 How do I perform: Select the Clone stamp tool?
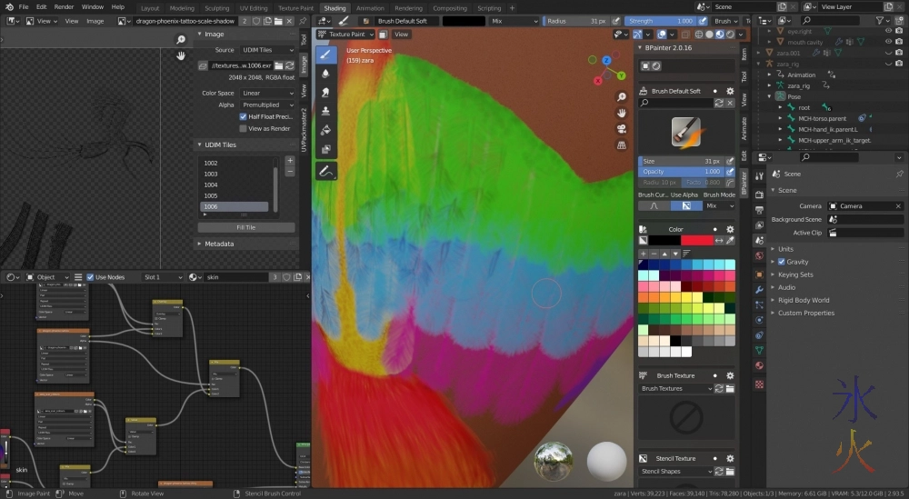tap(326, 111)
